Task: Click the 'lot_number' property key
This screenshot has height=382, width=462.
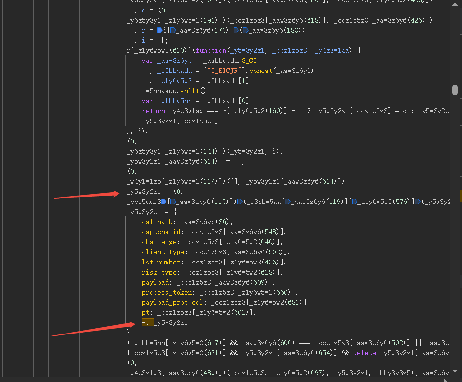Action: (161, 262)
